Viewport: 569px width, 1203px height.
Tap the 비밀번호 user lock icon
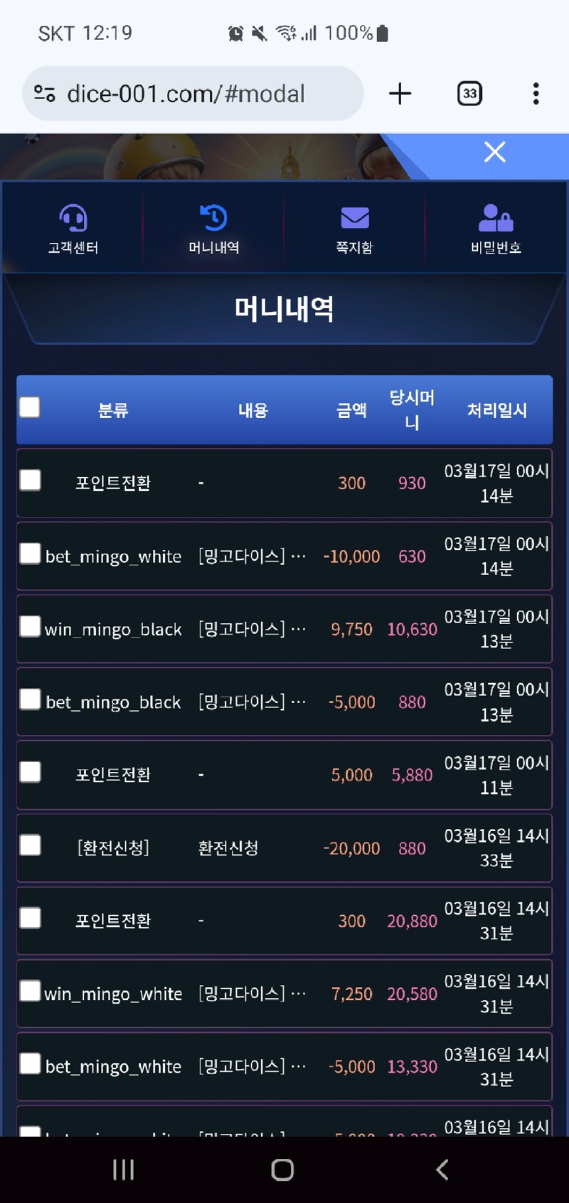496,219
